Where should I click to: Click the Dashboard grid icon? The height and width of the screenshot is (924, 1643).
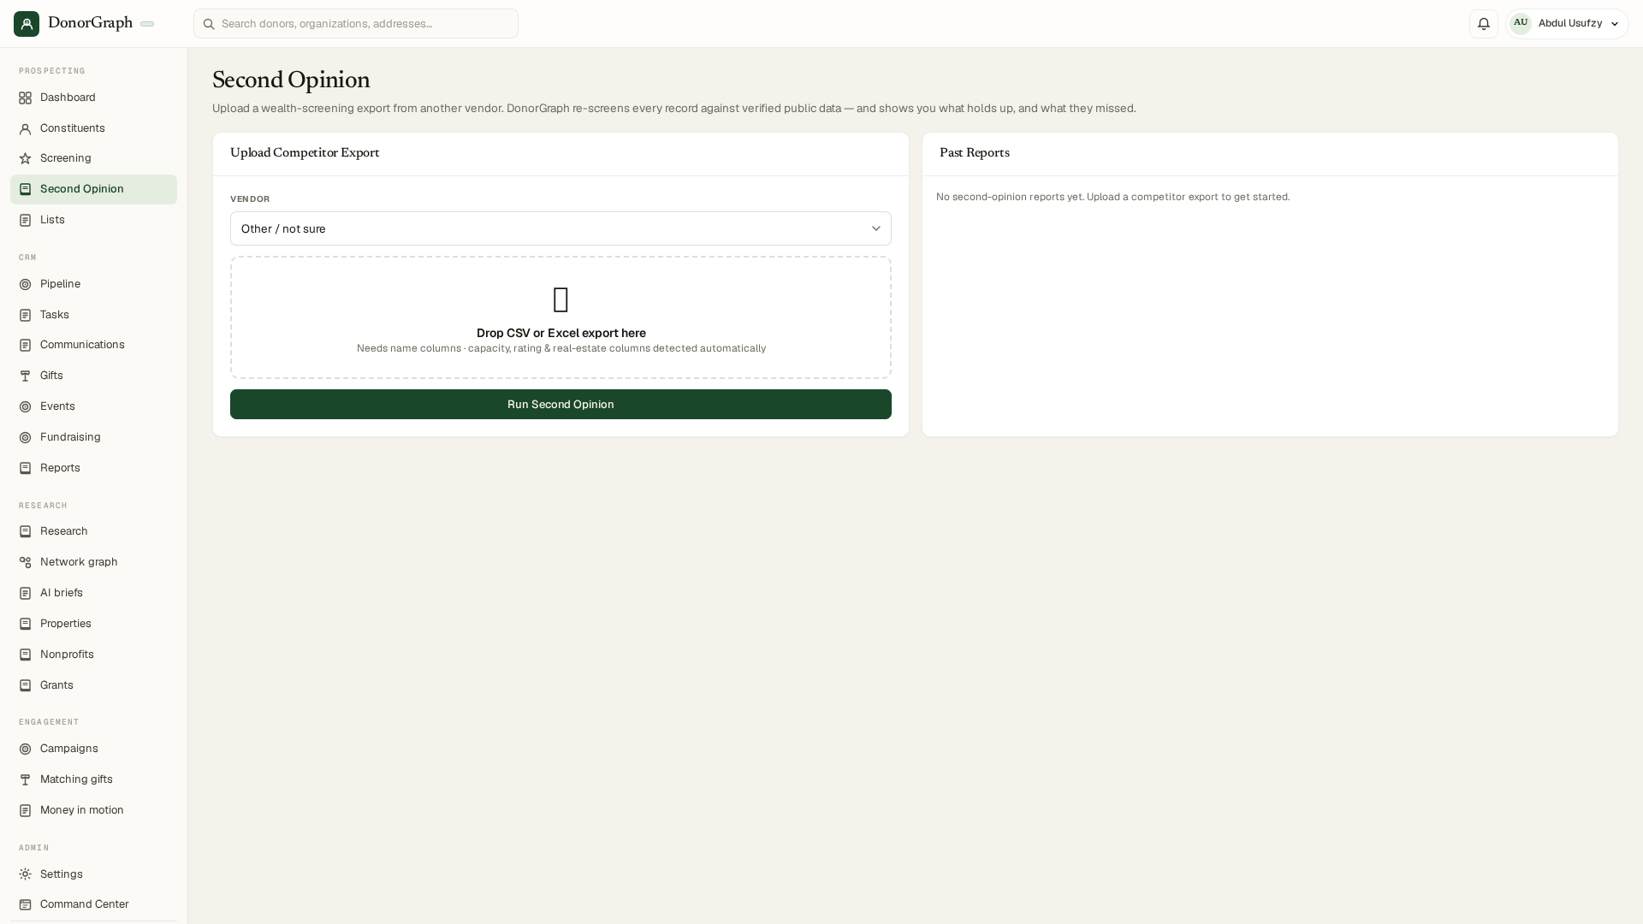pos(26,98)
